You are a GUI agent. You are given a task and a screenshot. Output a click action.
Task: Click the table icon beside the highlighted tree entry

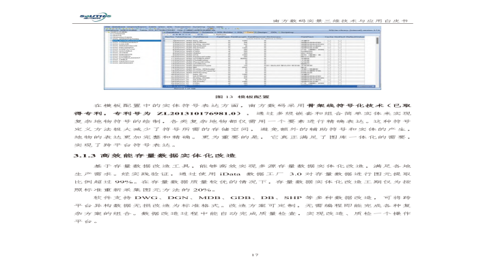coord(111,40)
